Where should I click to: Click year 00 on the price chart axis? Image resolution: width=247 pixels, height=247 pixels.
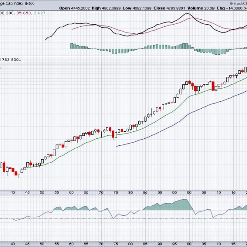[x=189, y=193]
